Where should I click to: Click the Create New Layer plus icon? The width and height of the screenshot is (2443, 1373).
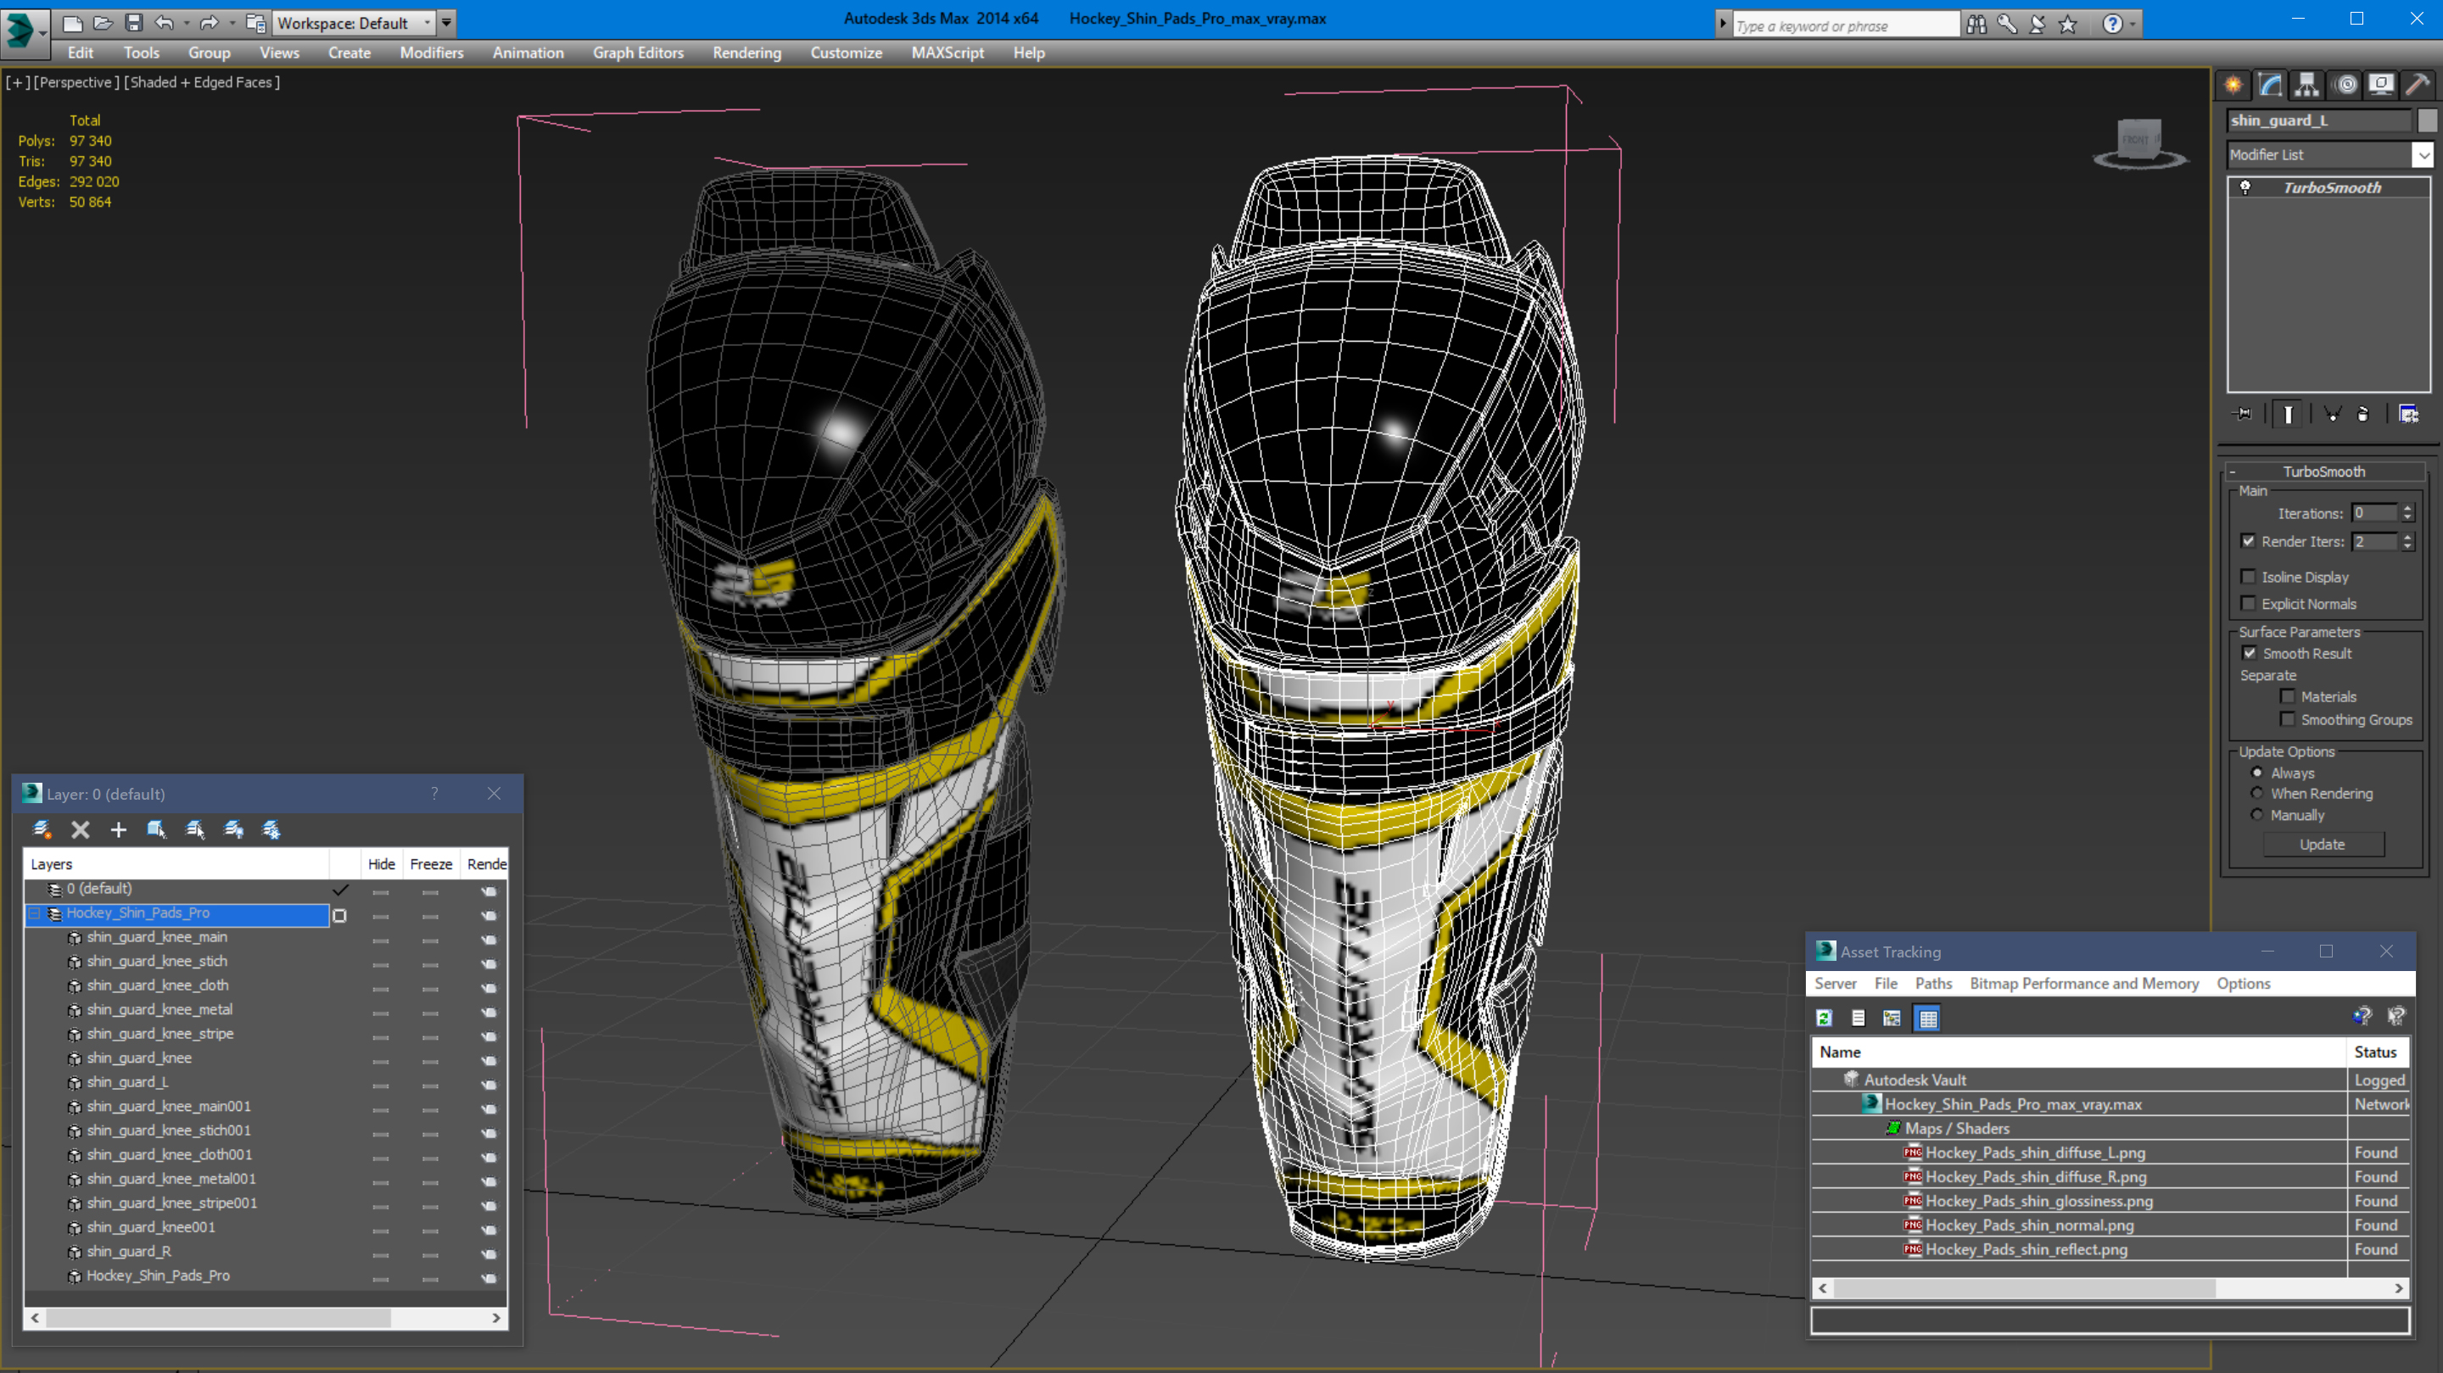click(118, 830)
